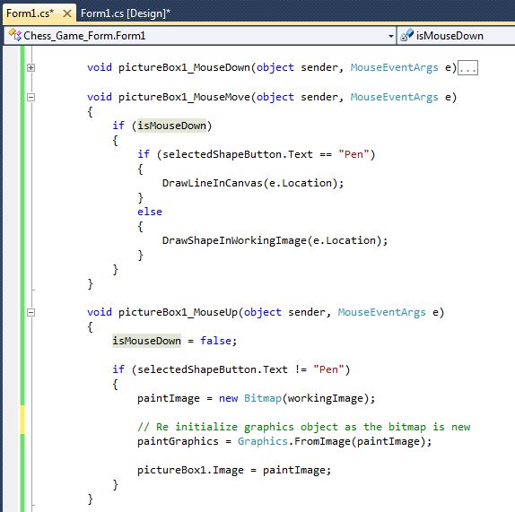Viewport: 515px width, 512px height.
Task: Click highlighted isMouseDown in the if condition
Action: click(x=171, y=126)
